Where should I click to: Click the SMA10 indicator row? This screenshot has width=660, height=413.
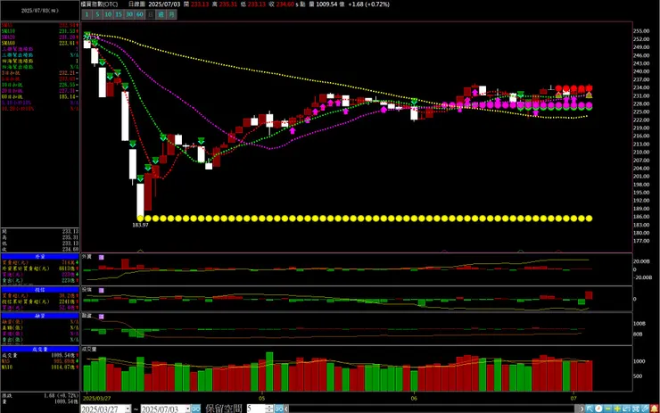tap(40, 31)
